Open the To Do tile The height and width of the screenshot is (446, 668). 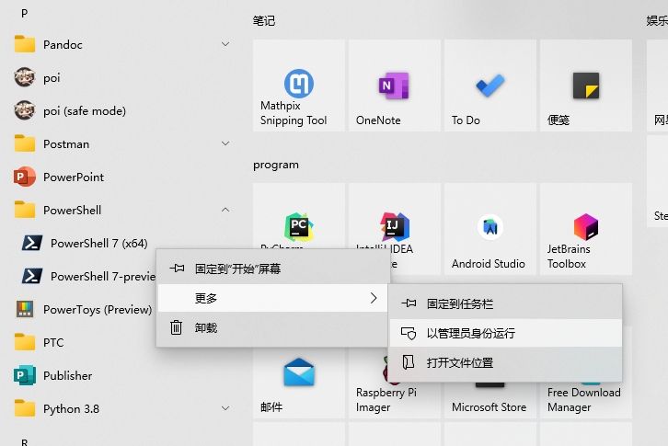pos(489,86)
